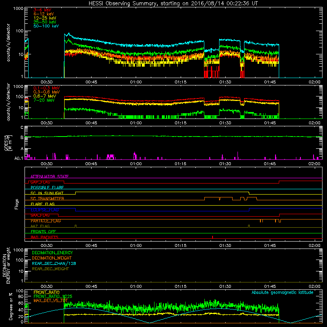Click the FRONT_RATIO_1225 legend label
Viewport: 327px width, 327px height.
point(53,296)
